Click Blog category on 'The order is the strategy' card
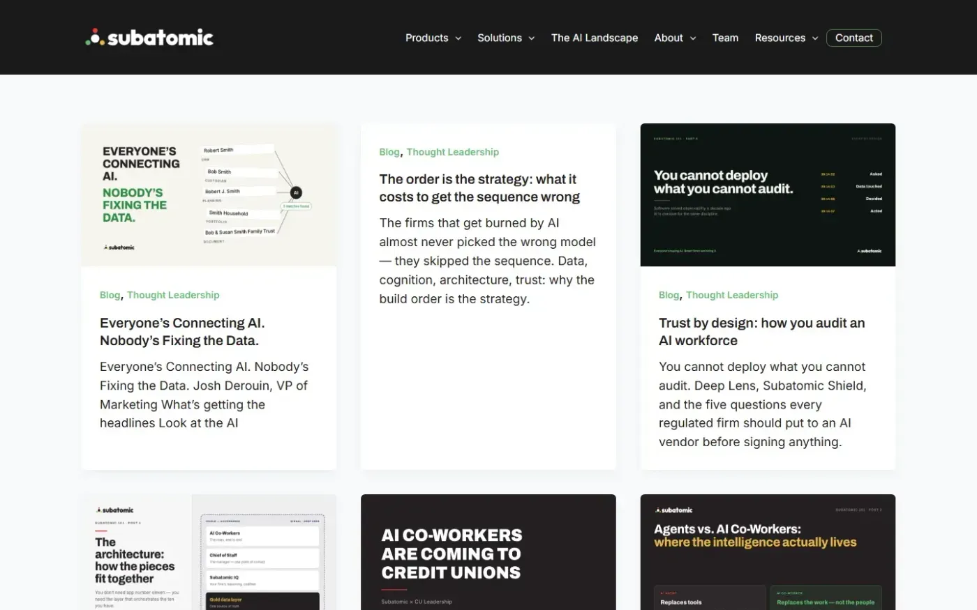Screen dimensions: 977x610 click(389, 152)
